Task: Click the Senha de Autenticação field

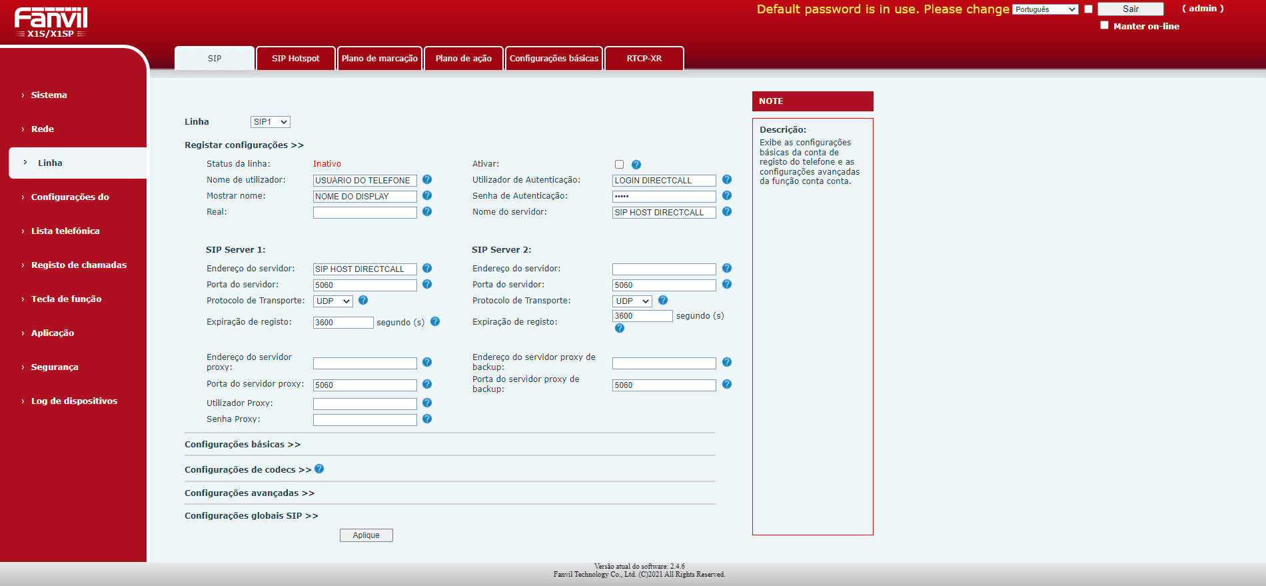Action: click(664, 197)
